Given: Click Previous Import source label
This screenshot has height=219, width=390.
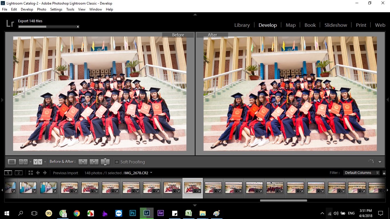Looking at the screenshot, I should click(65, 173).
